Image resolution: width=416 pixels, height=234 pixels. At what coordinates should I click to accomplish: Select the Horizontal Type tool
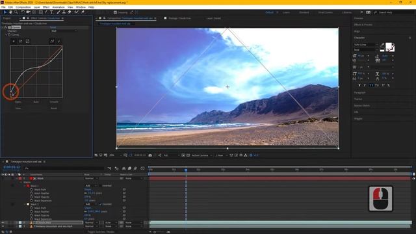coord(51,12)
